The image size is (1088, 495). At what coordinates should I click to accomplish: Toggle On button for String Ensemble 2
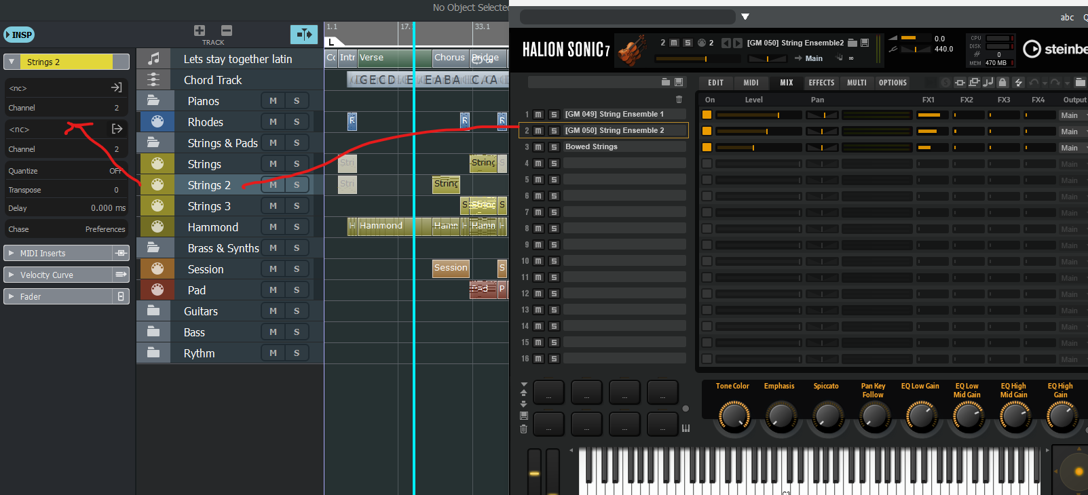707,131
